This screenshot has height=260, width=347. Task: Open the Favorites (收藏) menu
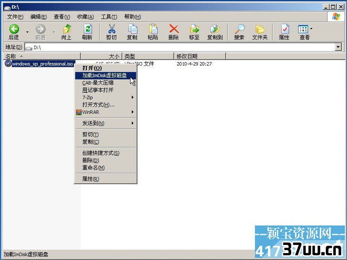click(x=85, y=17)
